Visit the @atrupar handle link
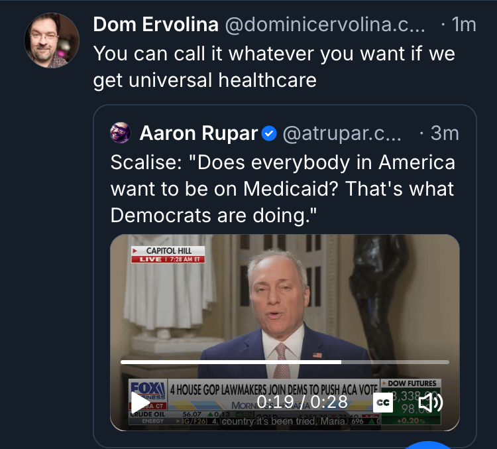497x449 pixels. click(342, 133)
